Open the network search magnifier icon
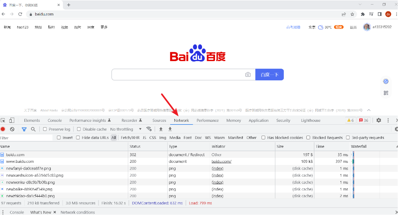Image resolution: width=399 pixels, height=216 pixels. click(x=33, y=129)
